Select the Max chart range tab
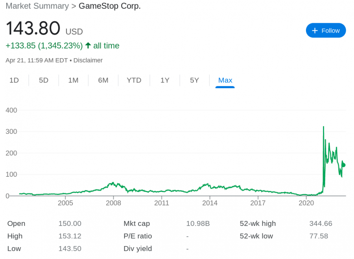The image size is (354, 259). (225, 80)
